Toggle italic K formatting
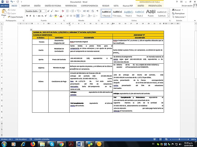This screenshot has height=147, width=197. coord(30,16)
